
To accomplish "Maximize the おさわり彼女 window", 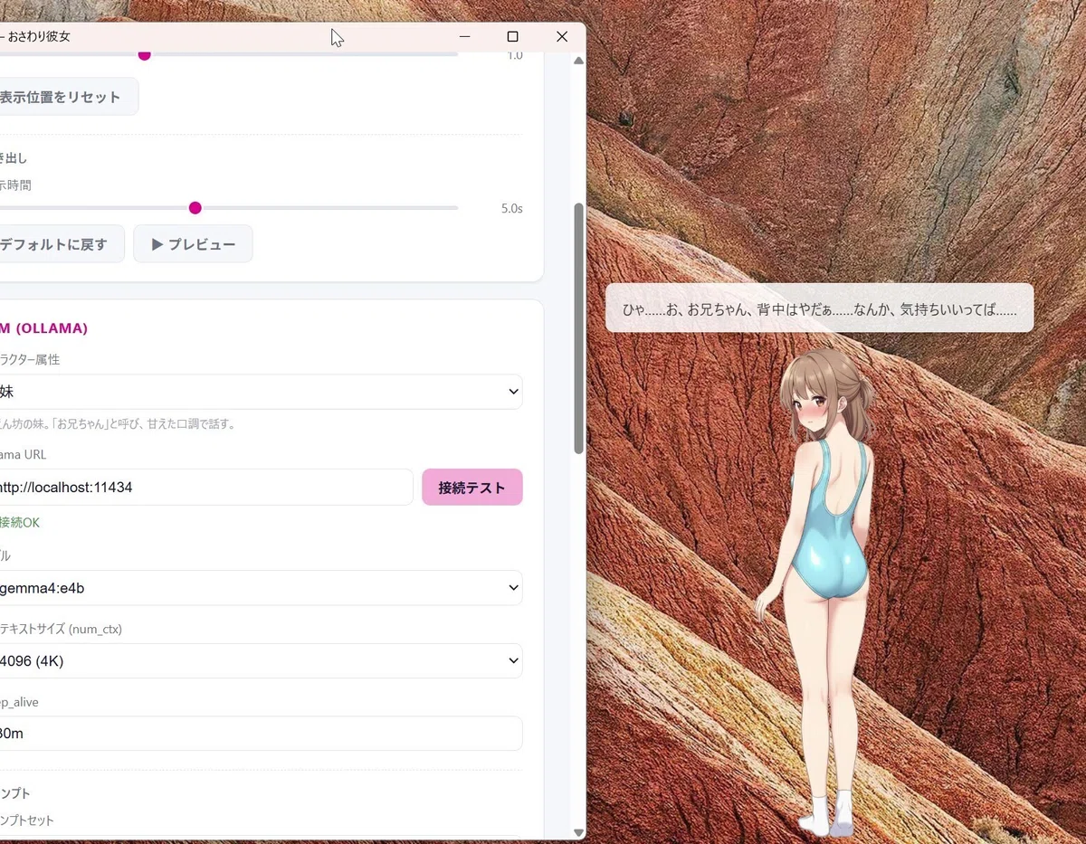I will [513, 36].
